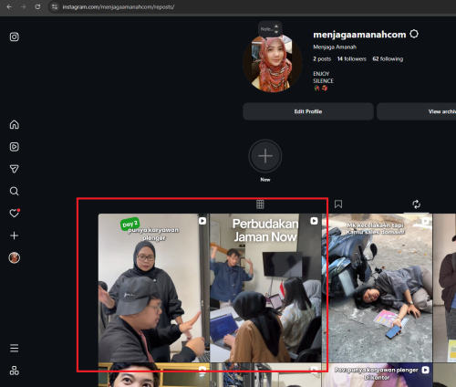
Task: Click the Edit Profile button
Action: [308, 111]
